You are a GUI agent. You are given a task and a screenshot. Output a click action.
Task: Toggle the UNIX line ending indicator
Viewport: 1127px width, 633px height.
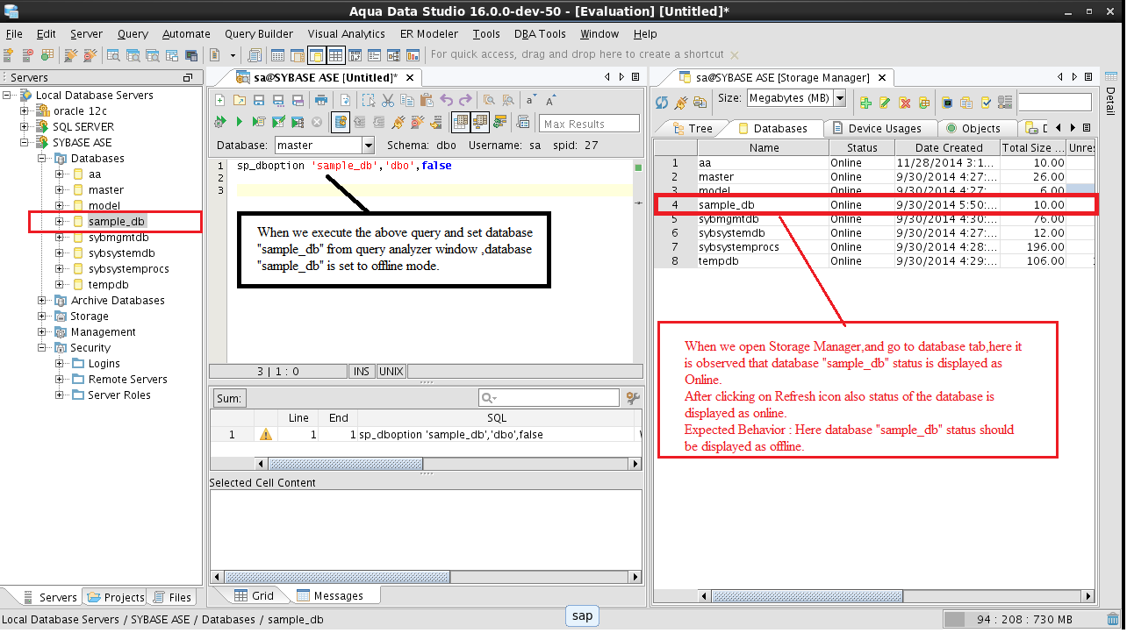pos(391,371)
